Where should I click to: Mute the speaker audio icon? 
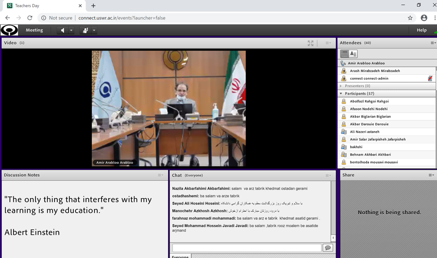click(x=63, y=30)
